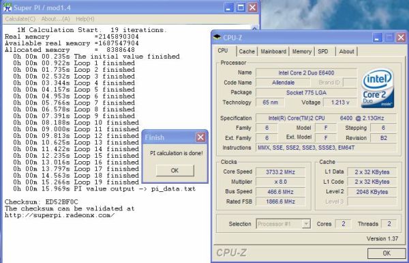Click the Level 2 value 2048 KBytes

(372, 192)
